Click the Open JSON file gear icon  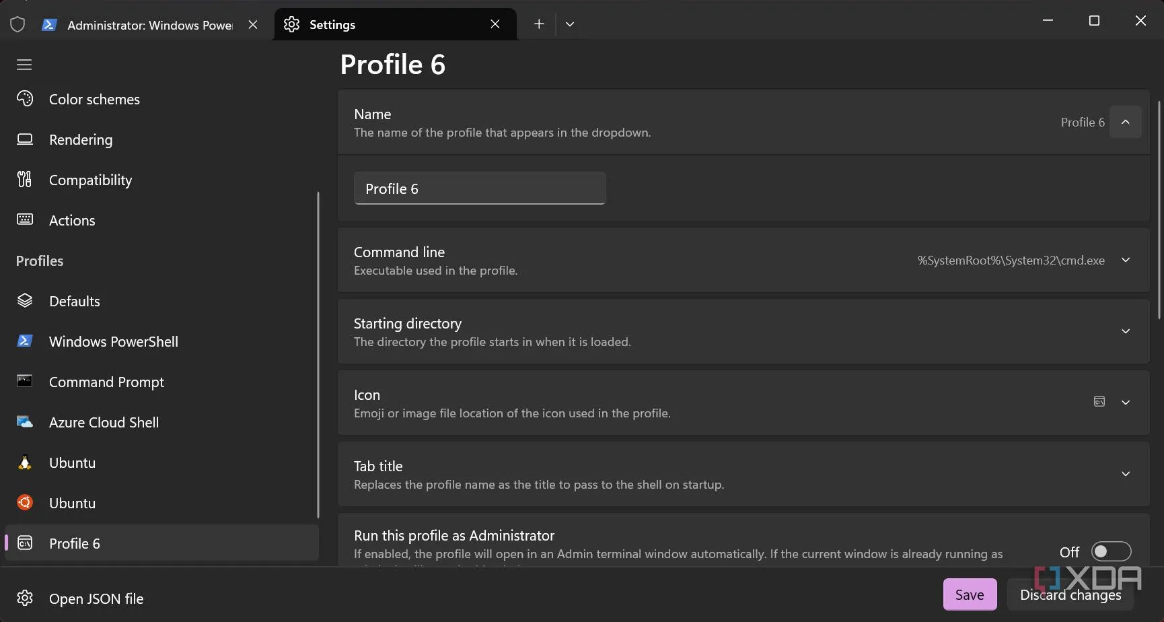tap(25, 598)
